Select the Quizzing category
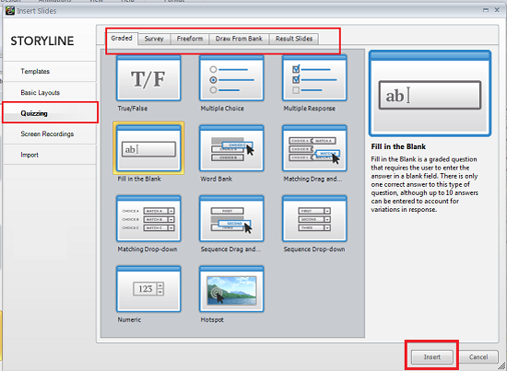The image size is (507, 371). click(50, 113)
